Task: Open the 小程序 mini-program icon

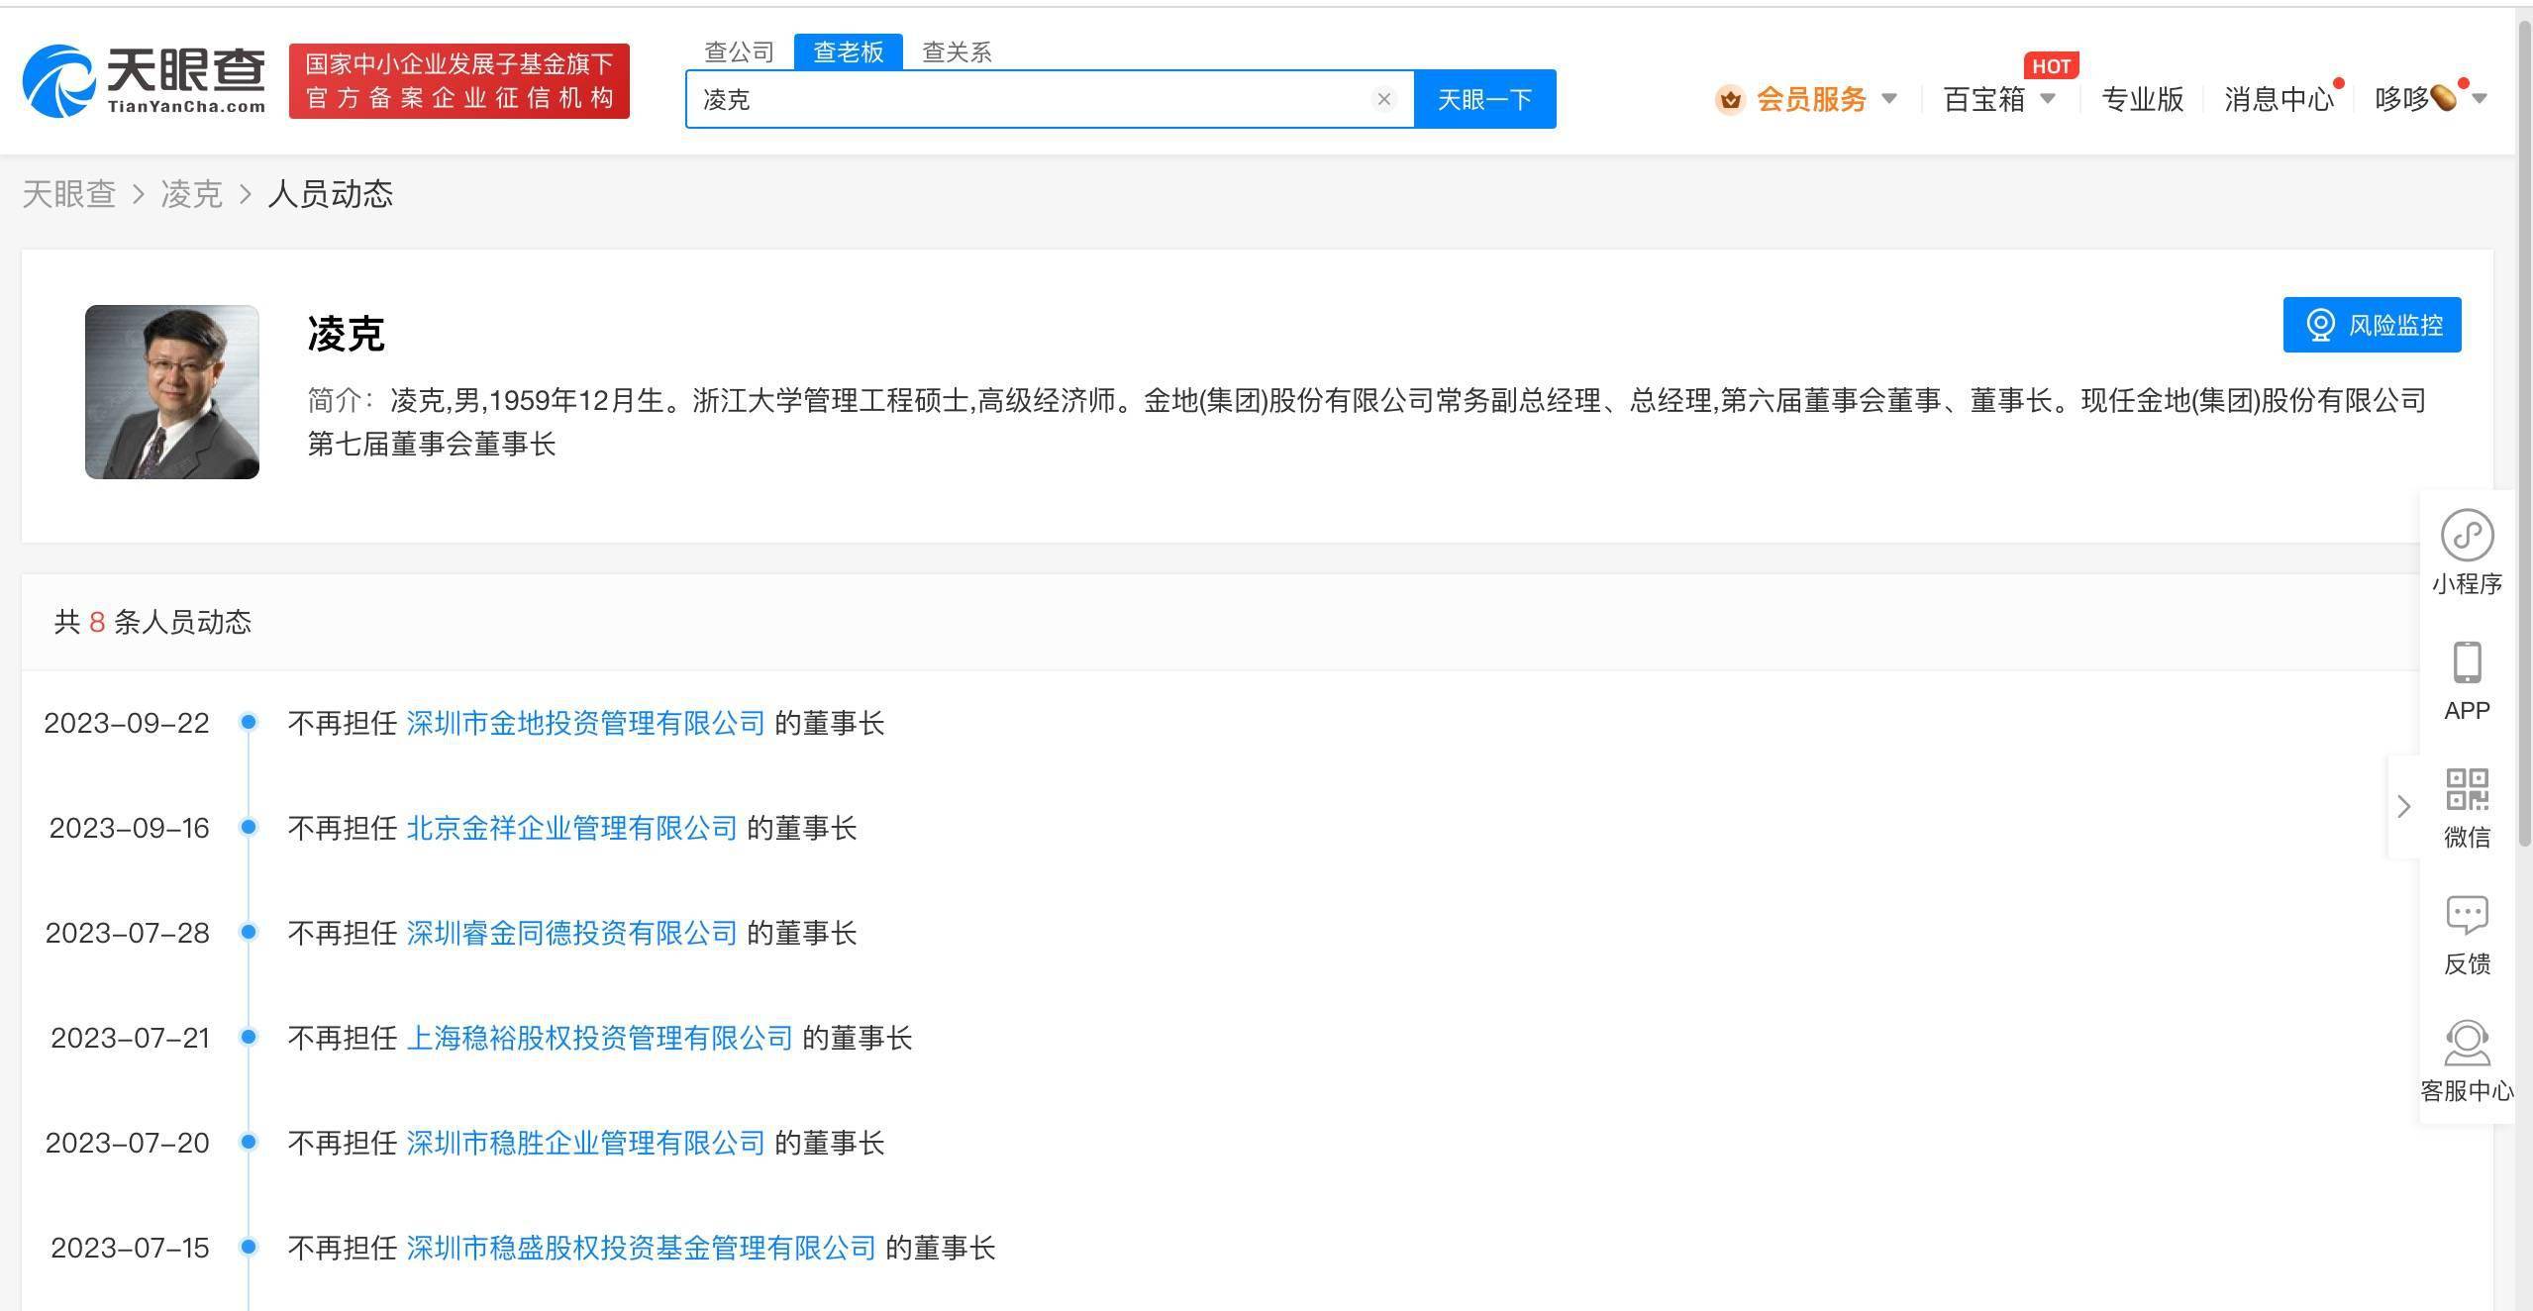Action: click(x=2467, y=536)
